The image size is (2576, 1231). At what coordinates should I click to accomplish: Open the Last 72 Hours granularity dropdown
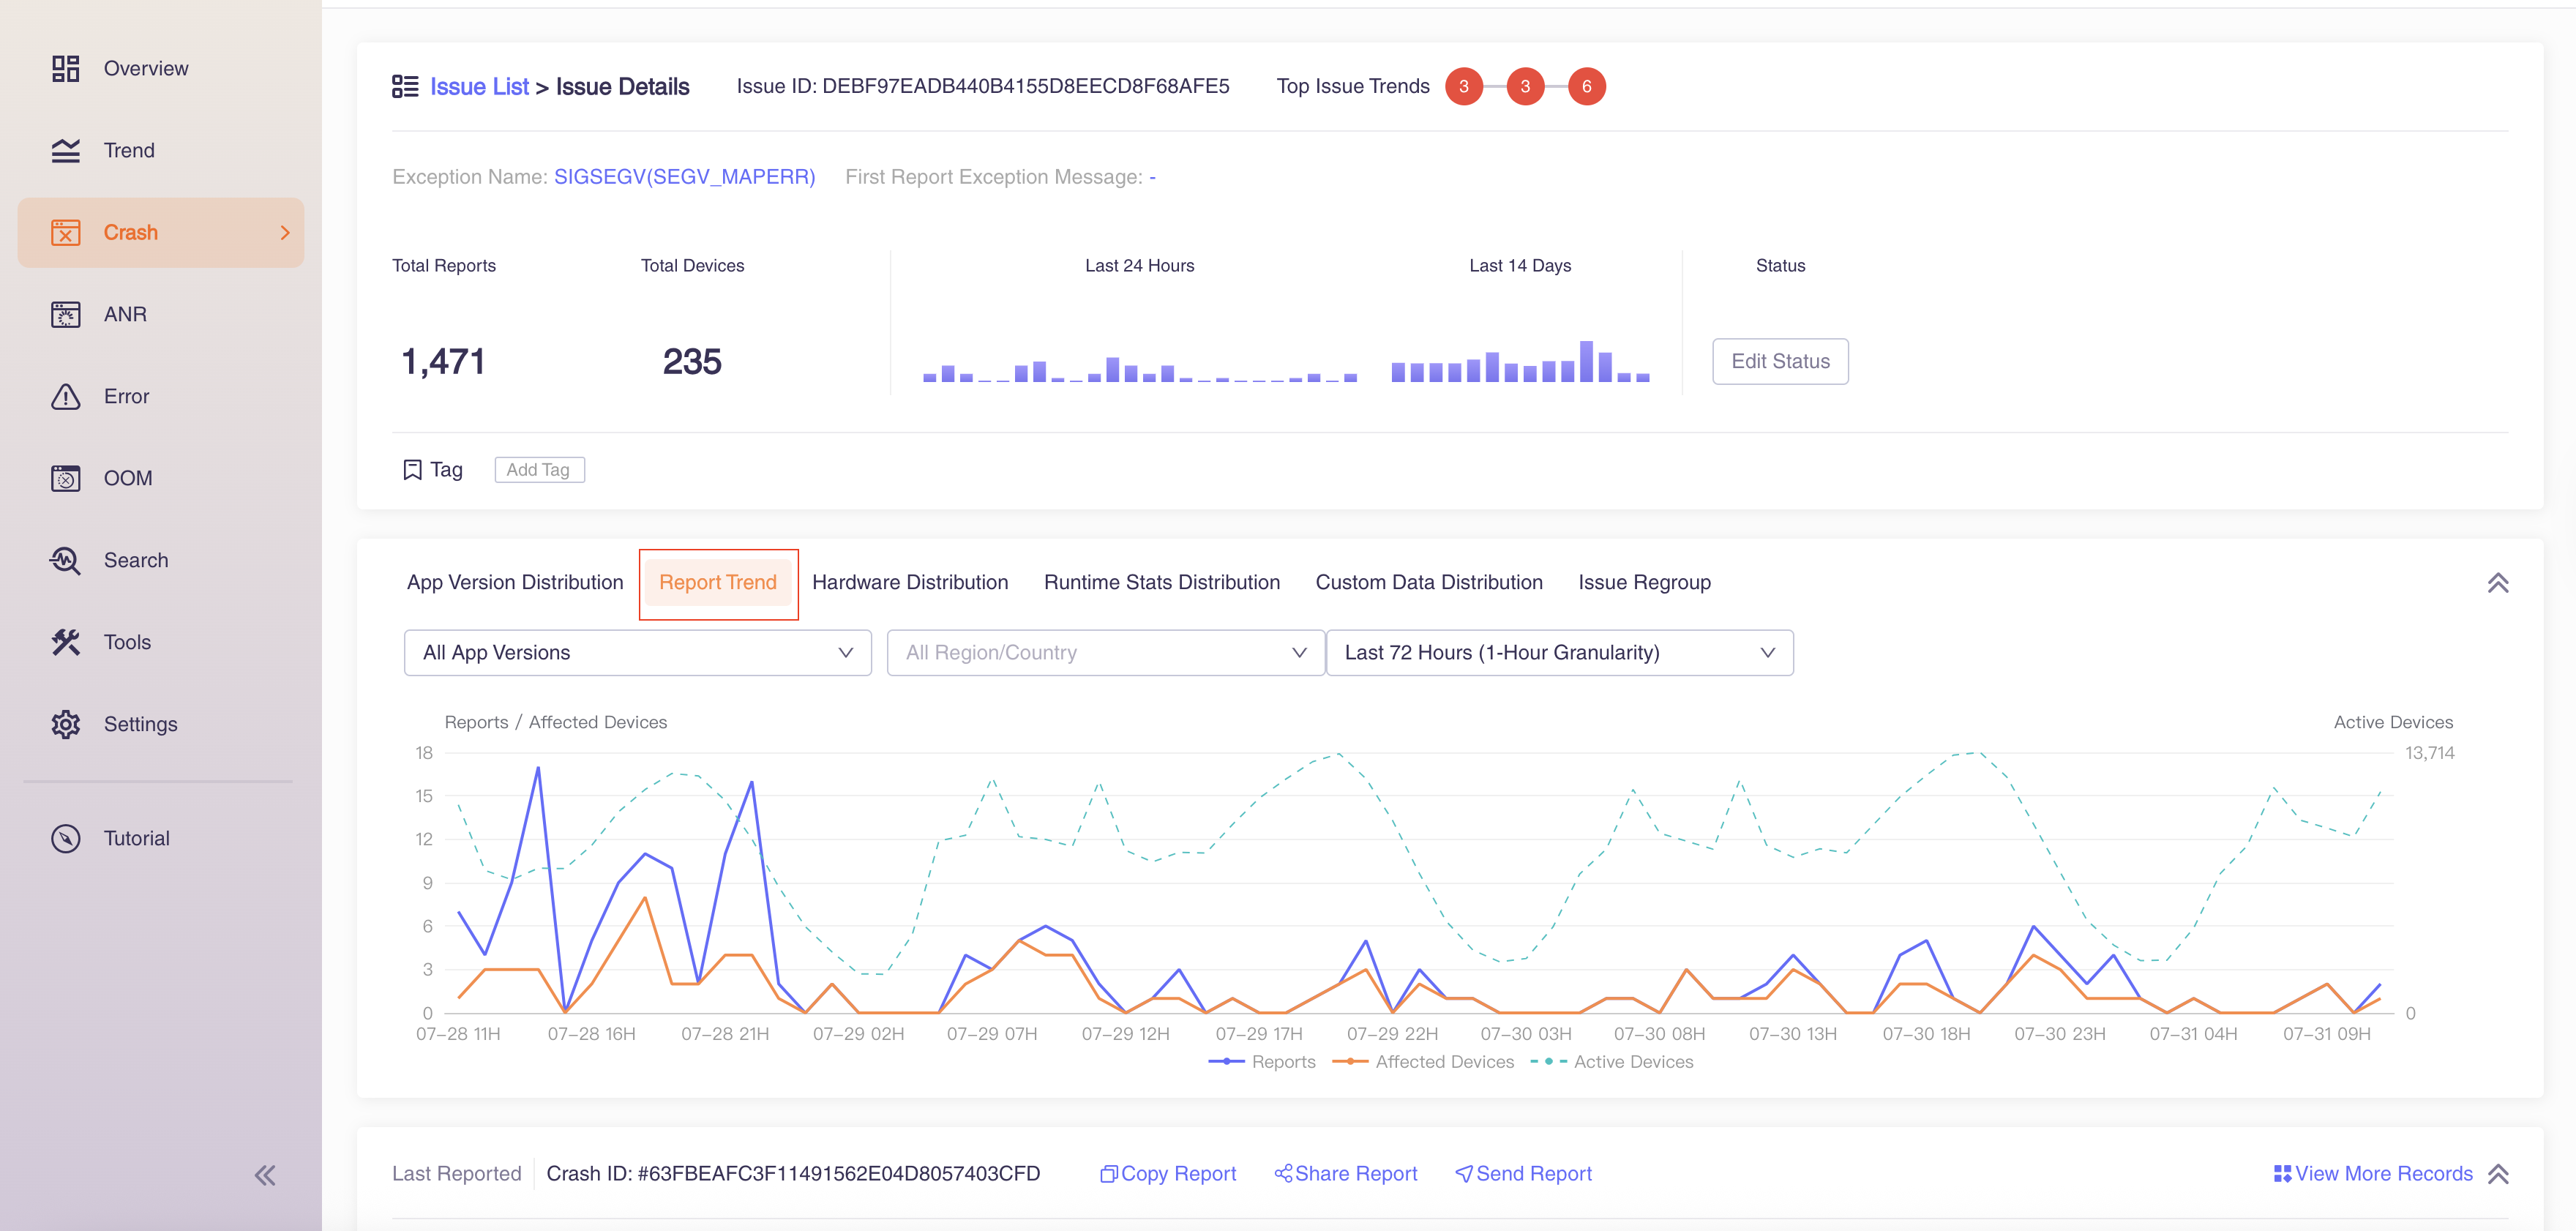(1559, 653)
